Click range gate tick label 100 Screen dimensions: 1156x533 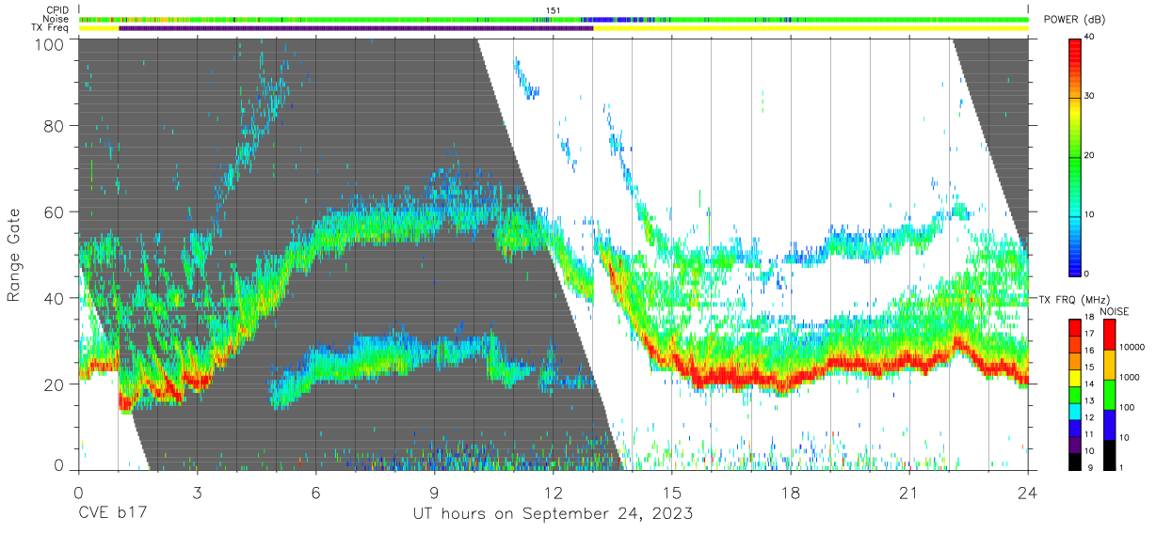[x=50, y=43]
